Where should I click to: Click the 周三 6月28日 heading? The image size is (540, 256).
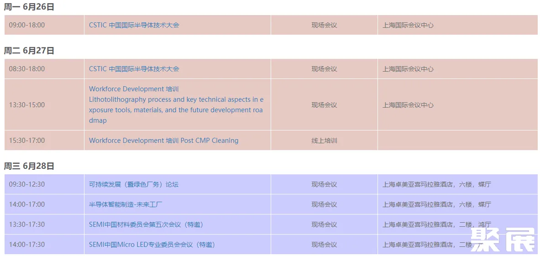point(29,166)
